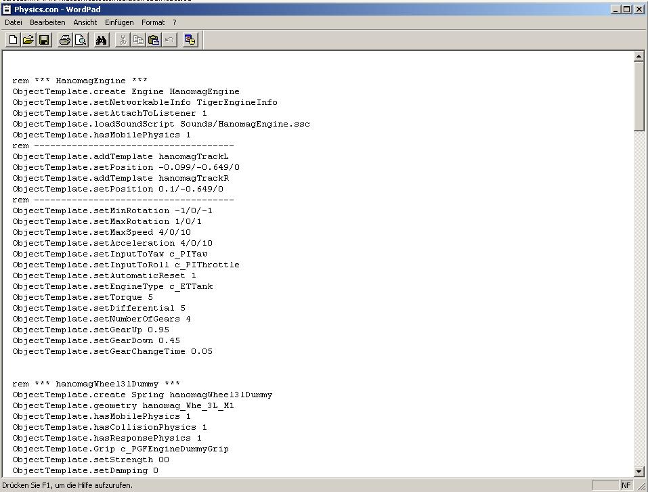Click the loadSoundScript Sounds/HanomagEngine.ssc line
This screenshot has height=492, width=648.
point(161,124)
